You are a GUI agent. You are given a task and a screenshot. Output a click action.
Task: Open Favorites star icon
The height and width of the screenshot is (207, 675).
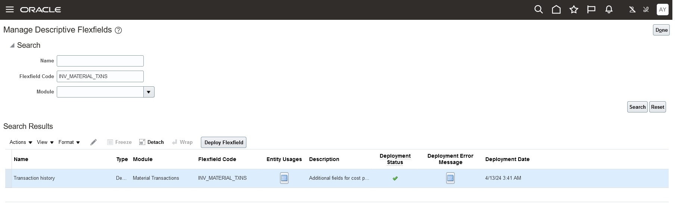click(x=574, y=9)
